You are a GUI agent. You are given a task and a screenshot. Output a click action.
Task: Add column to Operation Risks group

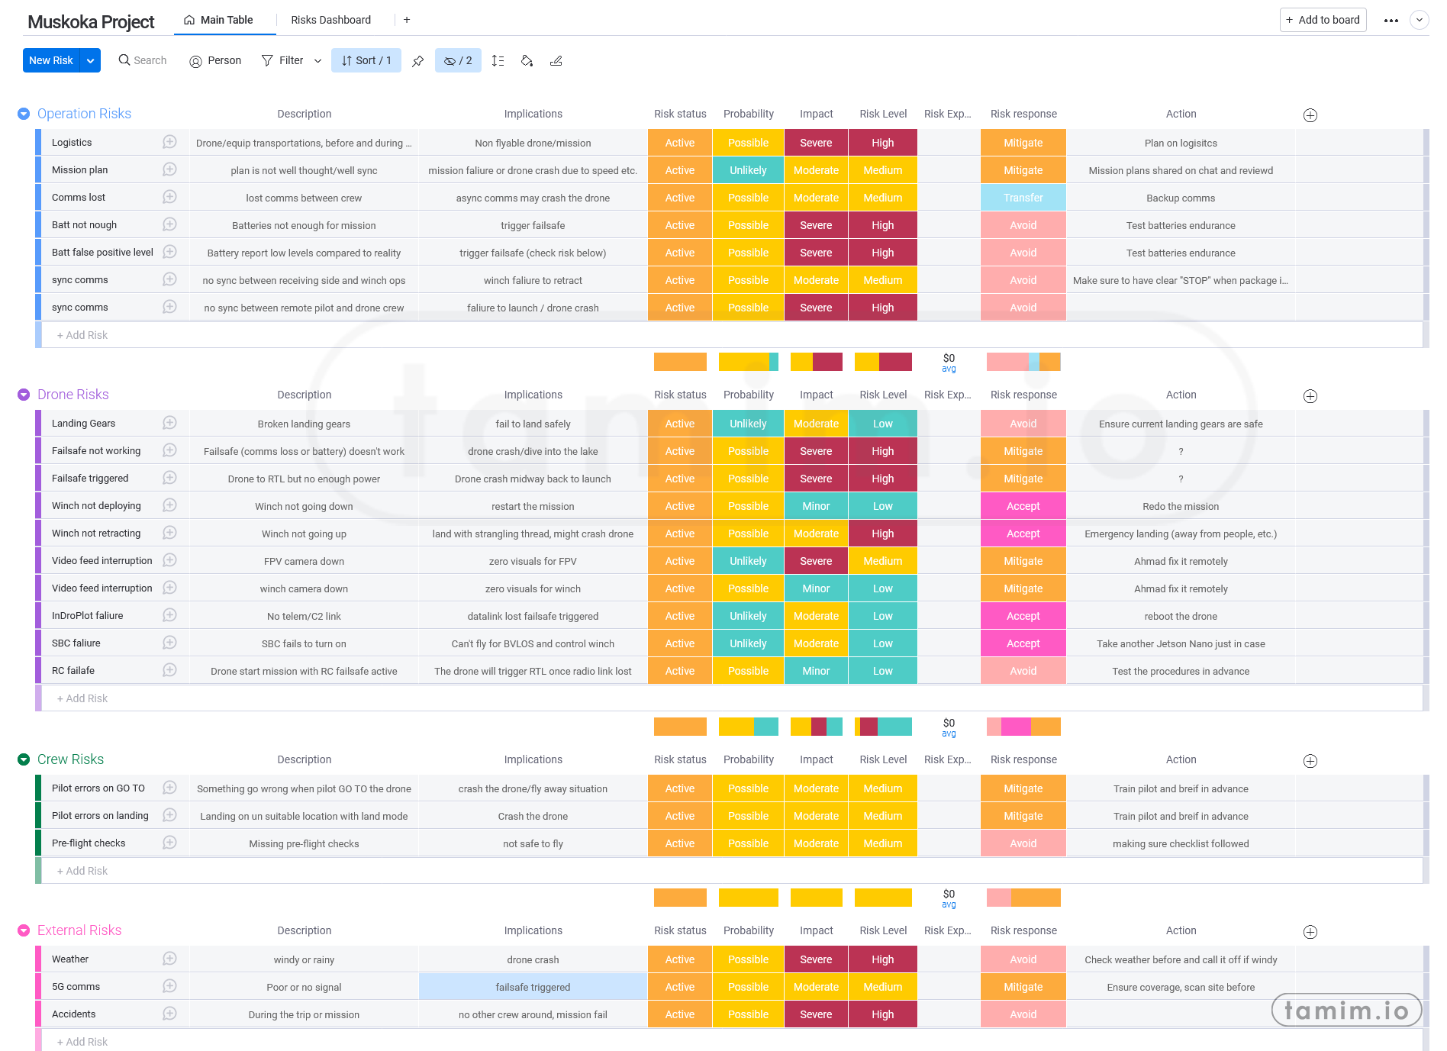(x=1310, y=115)
